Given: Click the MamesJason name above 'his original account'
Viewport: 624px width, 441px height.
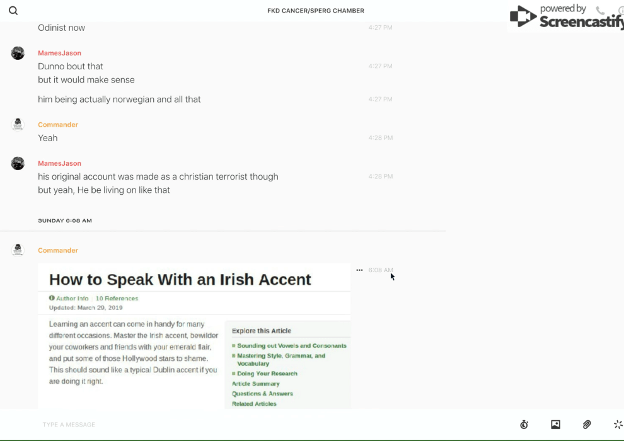Looking at the screenshot, I should pos(59,163).
